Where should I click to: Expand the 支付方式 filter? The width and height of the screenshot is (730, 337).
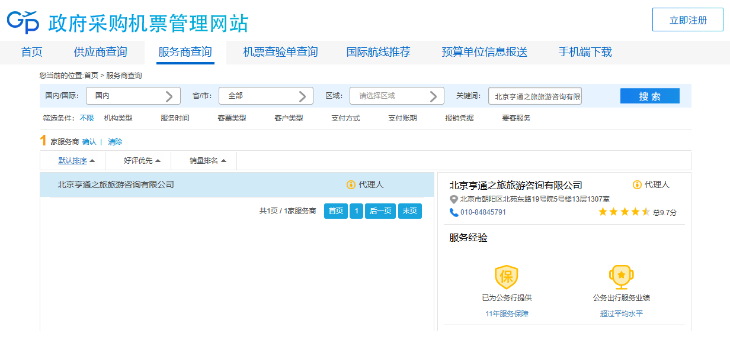[x=345, y=118]
